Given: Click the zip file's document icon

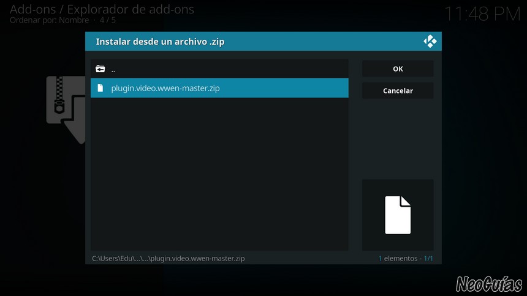Looking at the screenshot, I should (x=100, y=88).
